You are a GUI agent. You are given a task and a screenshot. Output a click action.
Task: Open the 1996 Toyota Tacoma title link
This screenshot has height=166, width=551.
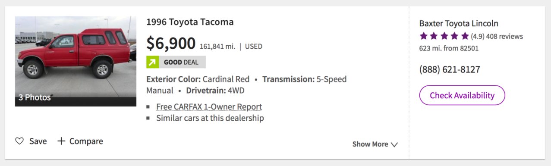click(190, 22)
